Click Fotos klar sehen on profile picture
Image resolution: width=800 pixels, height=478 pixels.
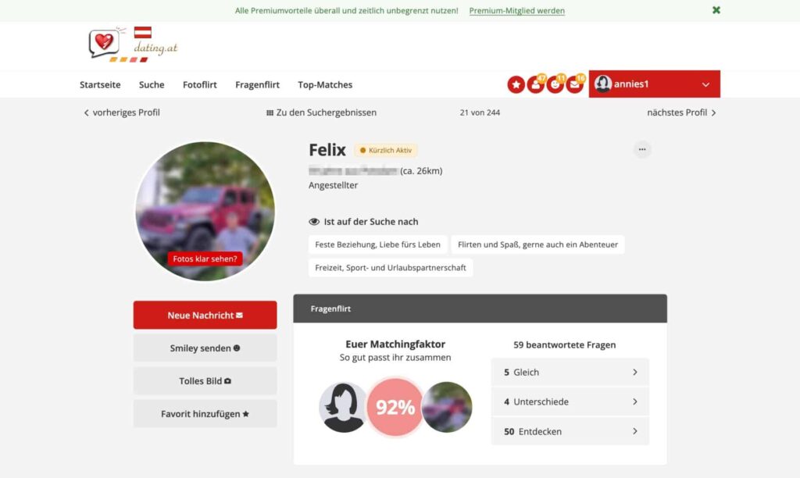pos(205,259)
